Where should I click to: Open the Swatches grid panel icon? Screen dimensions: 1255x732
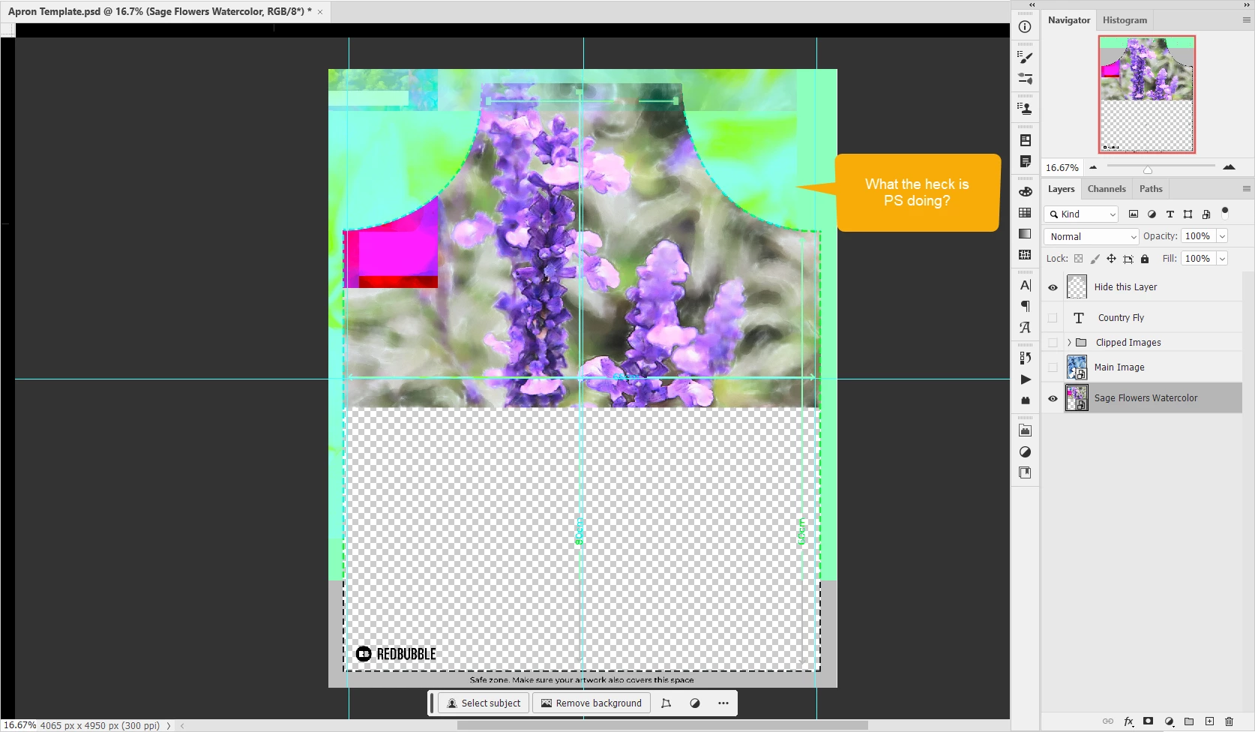(1025, 213)
